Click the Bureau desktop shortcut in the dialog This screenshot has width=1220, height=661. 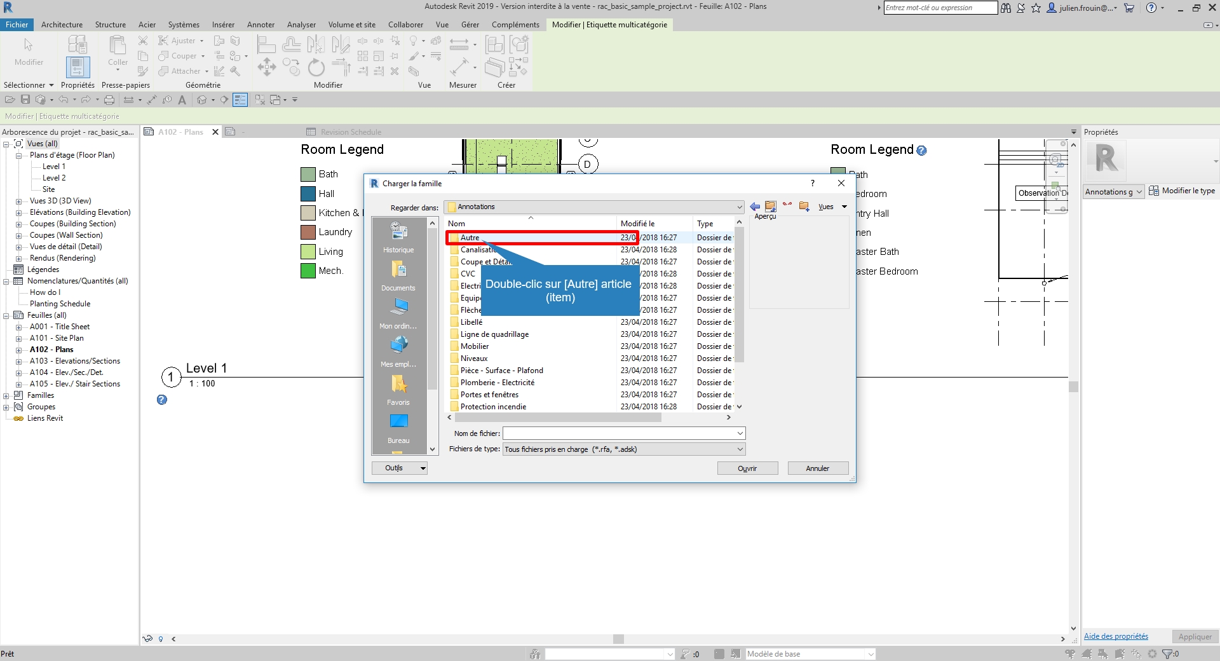point(398,428)
